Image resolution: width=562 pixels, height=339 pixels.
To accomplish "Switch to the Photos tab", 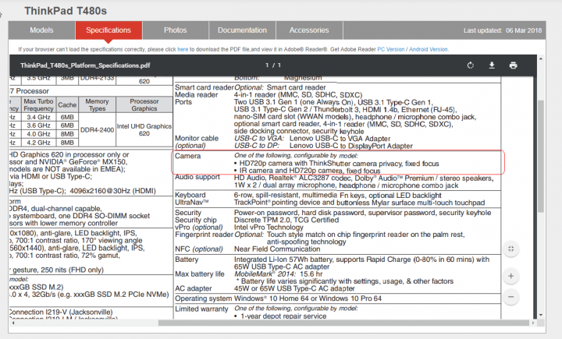I will click(x=176, y=30).
